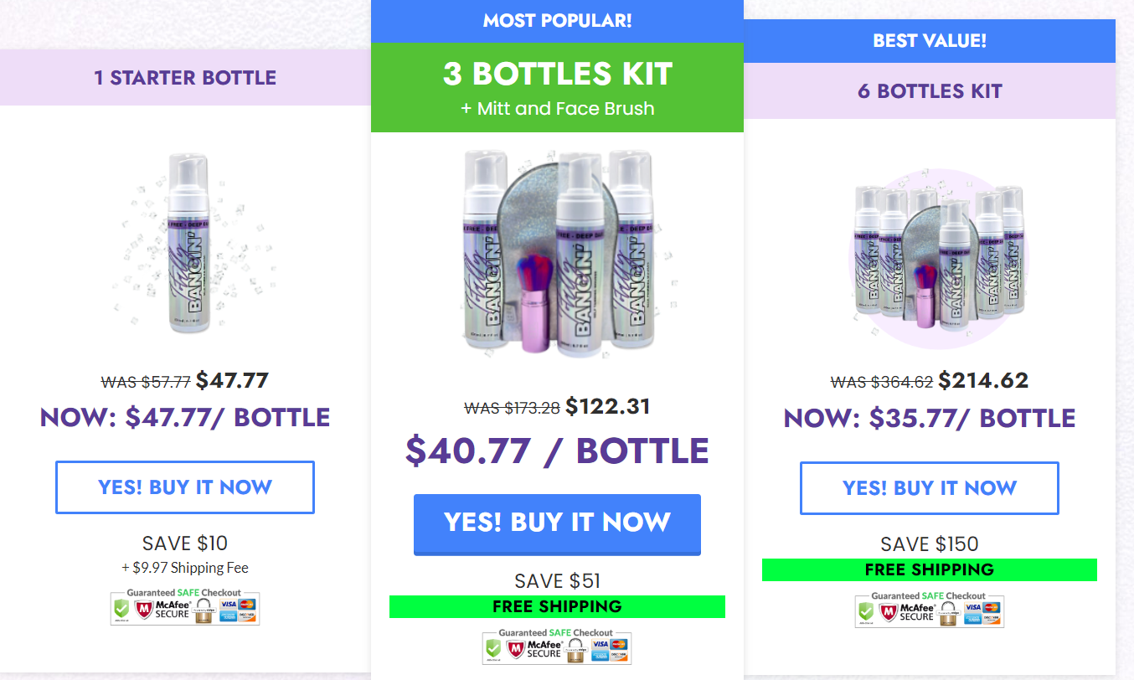Click the Visa card icon under starter bottle
The height and width of the screenshot is (680, 1134).
pyautogui.click(x=228, y=605)
